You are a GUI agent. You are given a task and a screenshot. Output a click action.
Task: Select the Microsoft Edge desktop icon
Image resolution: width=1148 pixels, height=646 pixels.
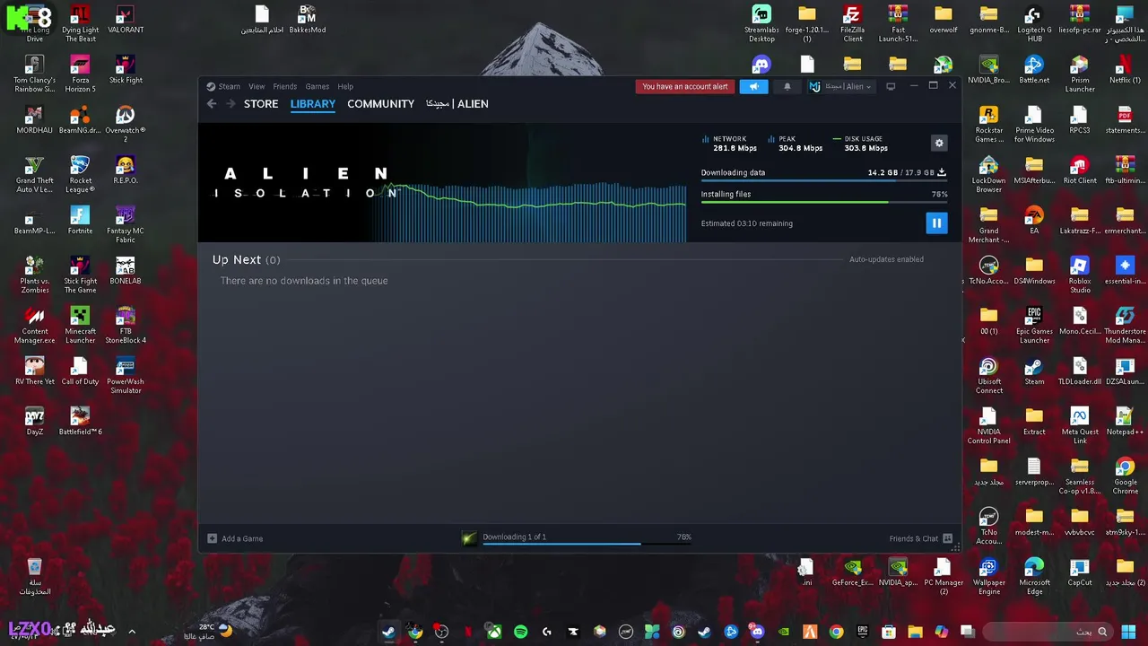point(1034,577)
